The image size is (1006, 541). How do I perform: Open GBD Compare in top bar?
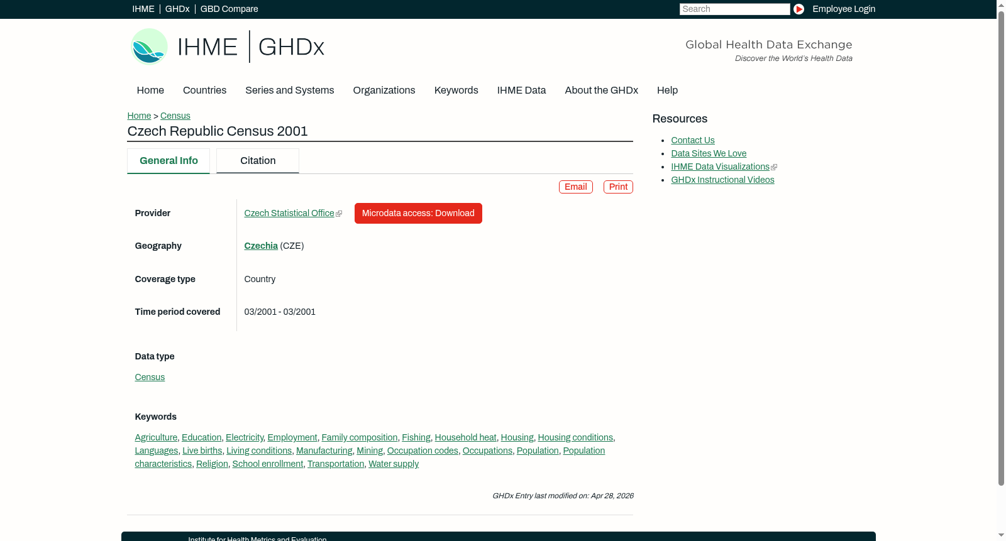[229, 9]
